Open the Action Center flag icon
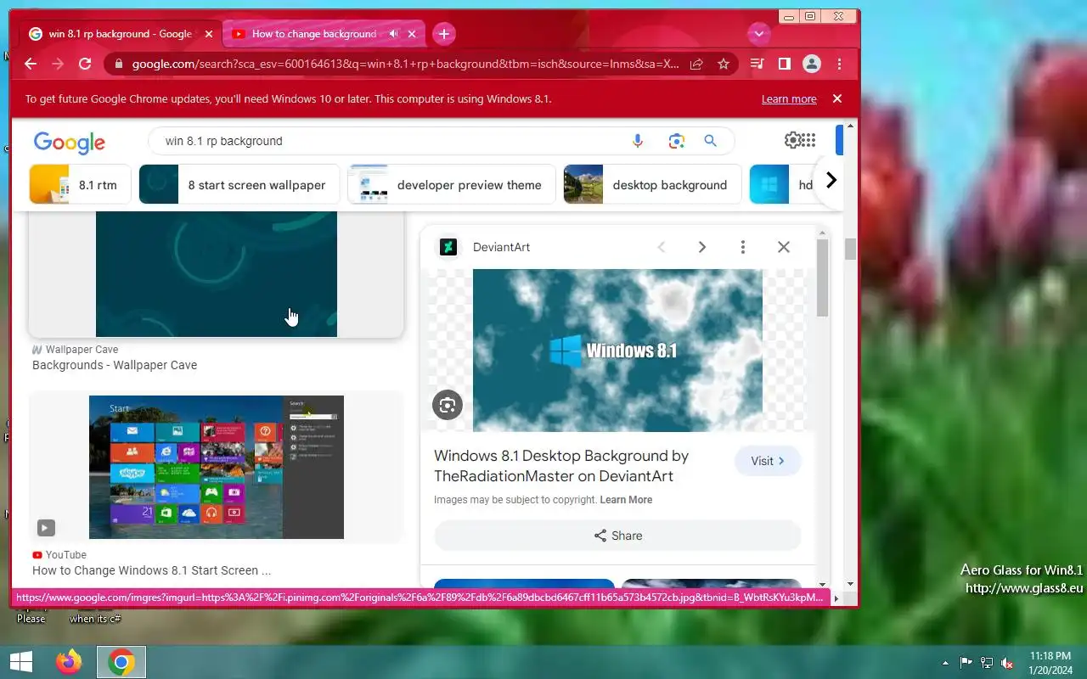Image resolution: width=1087 pixels, height=679 pixels. click(x=966, y=663)
